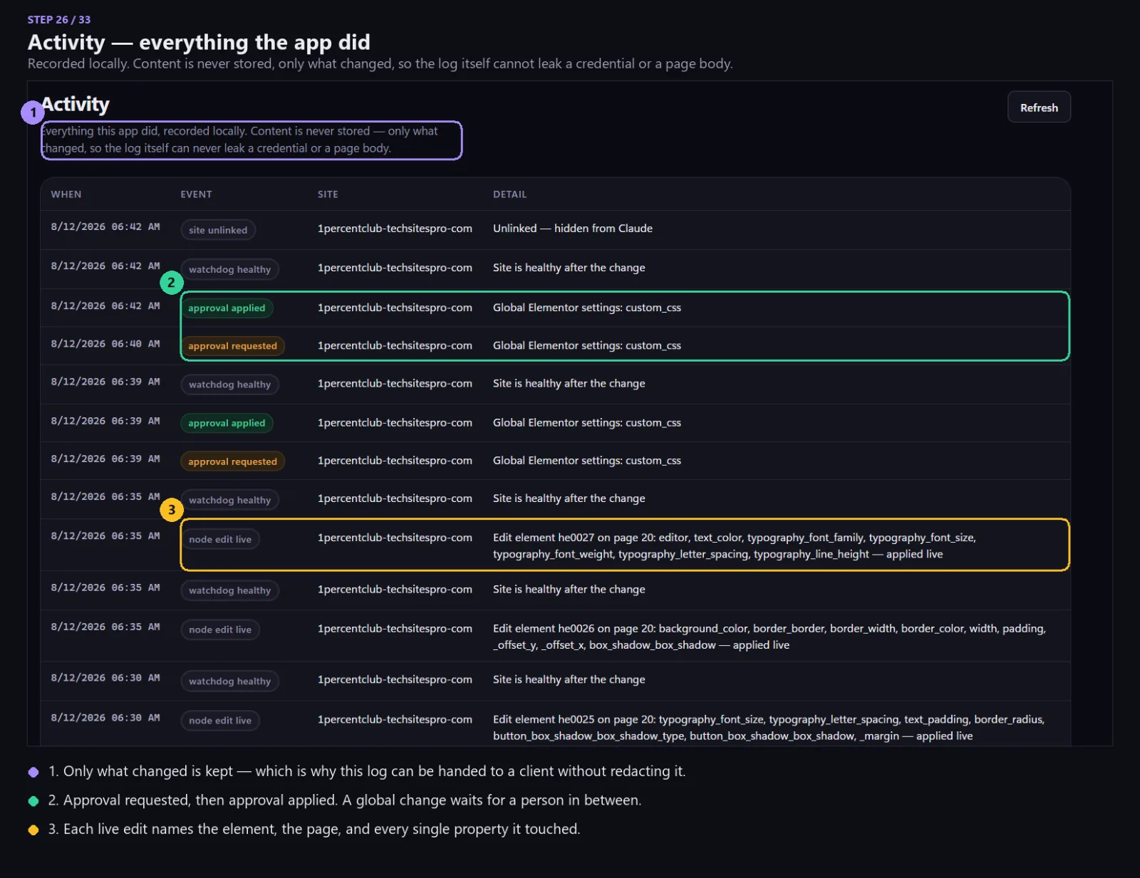Click legend item '3. Each live edit names the element'

click(314, 829)
